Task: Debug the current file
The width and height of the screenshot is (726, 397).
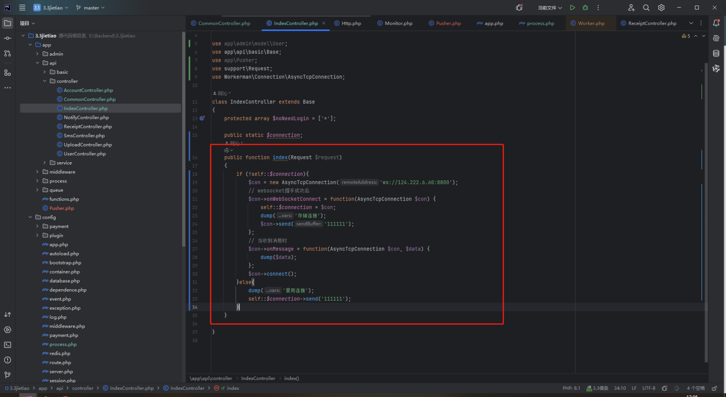Action: [585, 8]
